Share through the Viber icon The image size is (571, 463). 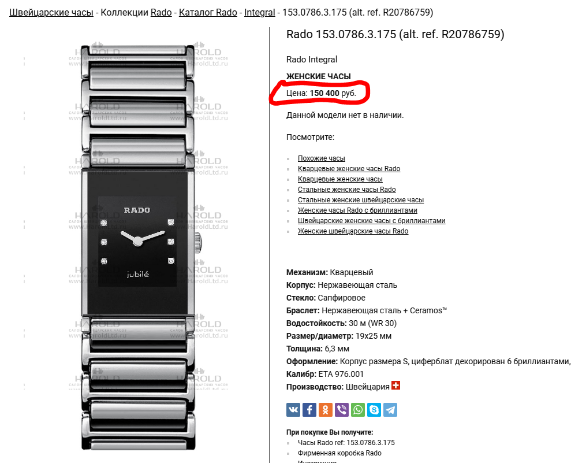pos(342,410)
